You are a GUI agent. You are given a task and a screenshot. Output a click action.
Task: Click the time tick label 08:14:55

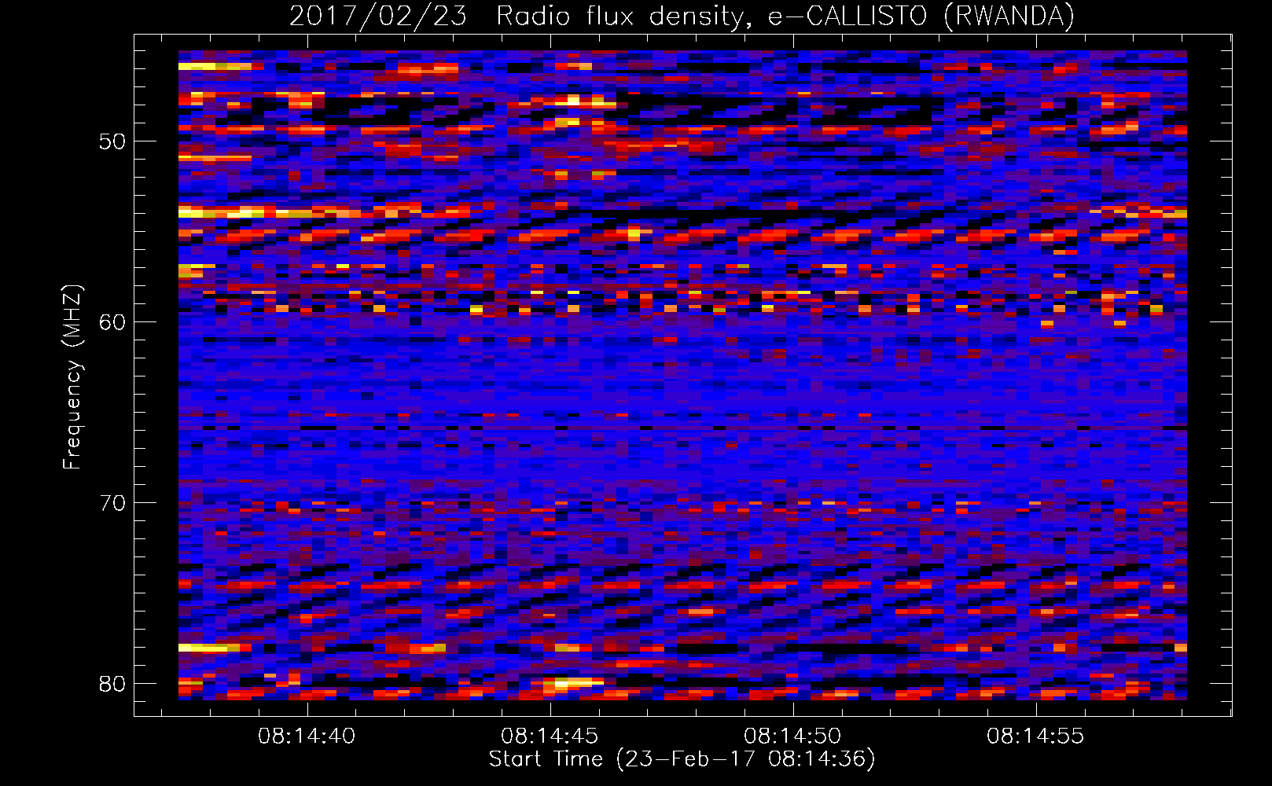[1035, 736]
